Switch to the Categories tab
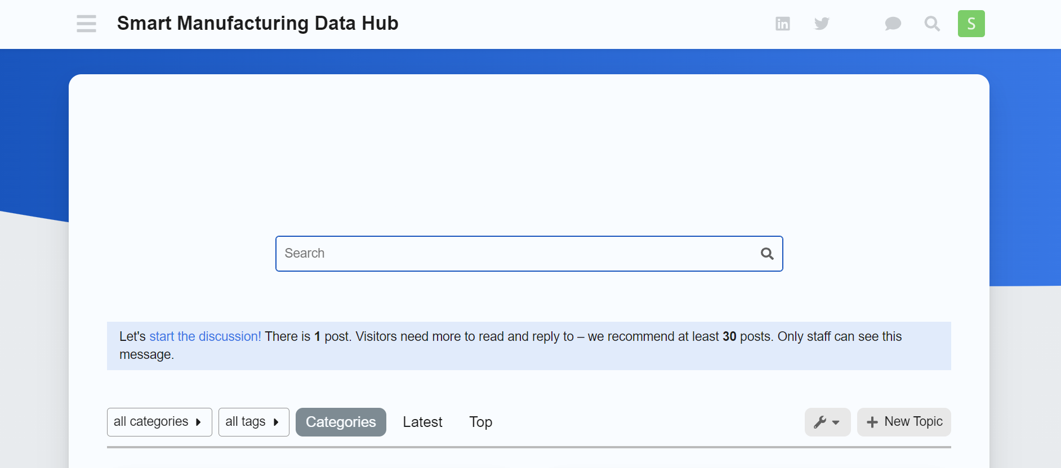This screenshot has height=468, width=1061. pyautogui.click(x=341, y=422)
